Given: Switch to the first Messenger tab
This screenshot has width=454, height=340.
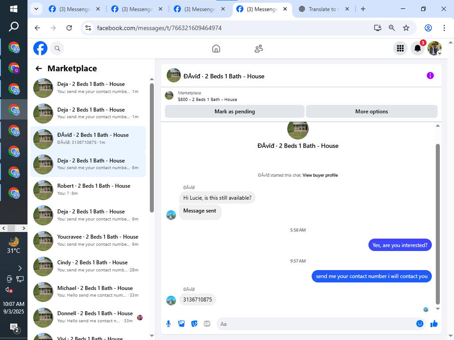Looking at the screenshot, I should pos(74,9).
